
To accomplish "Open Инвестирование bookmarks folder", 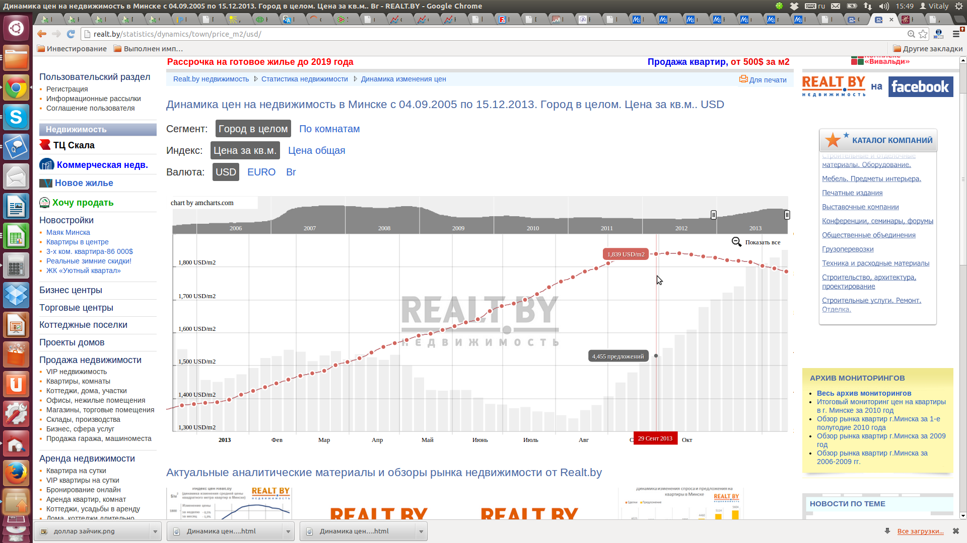I will point(72,49).
